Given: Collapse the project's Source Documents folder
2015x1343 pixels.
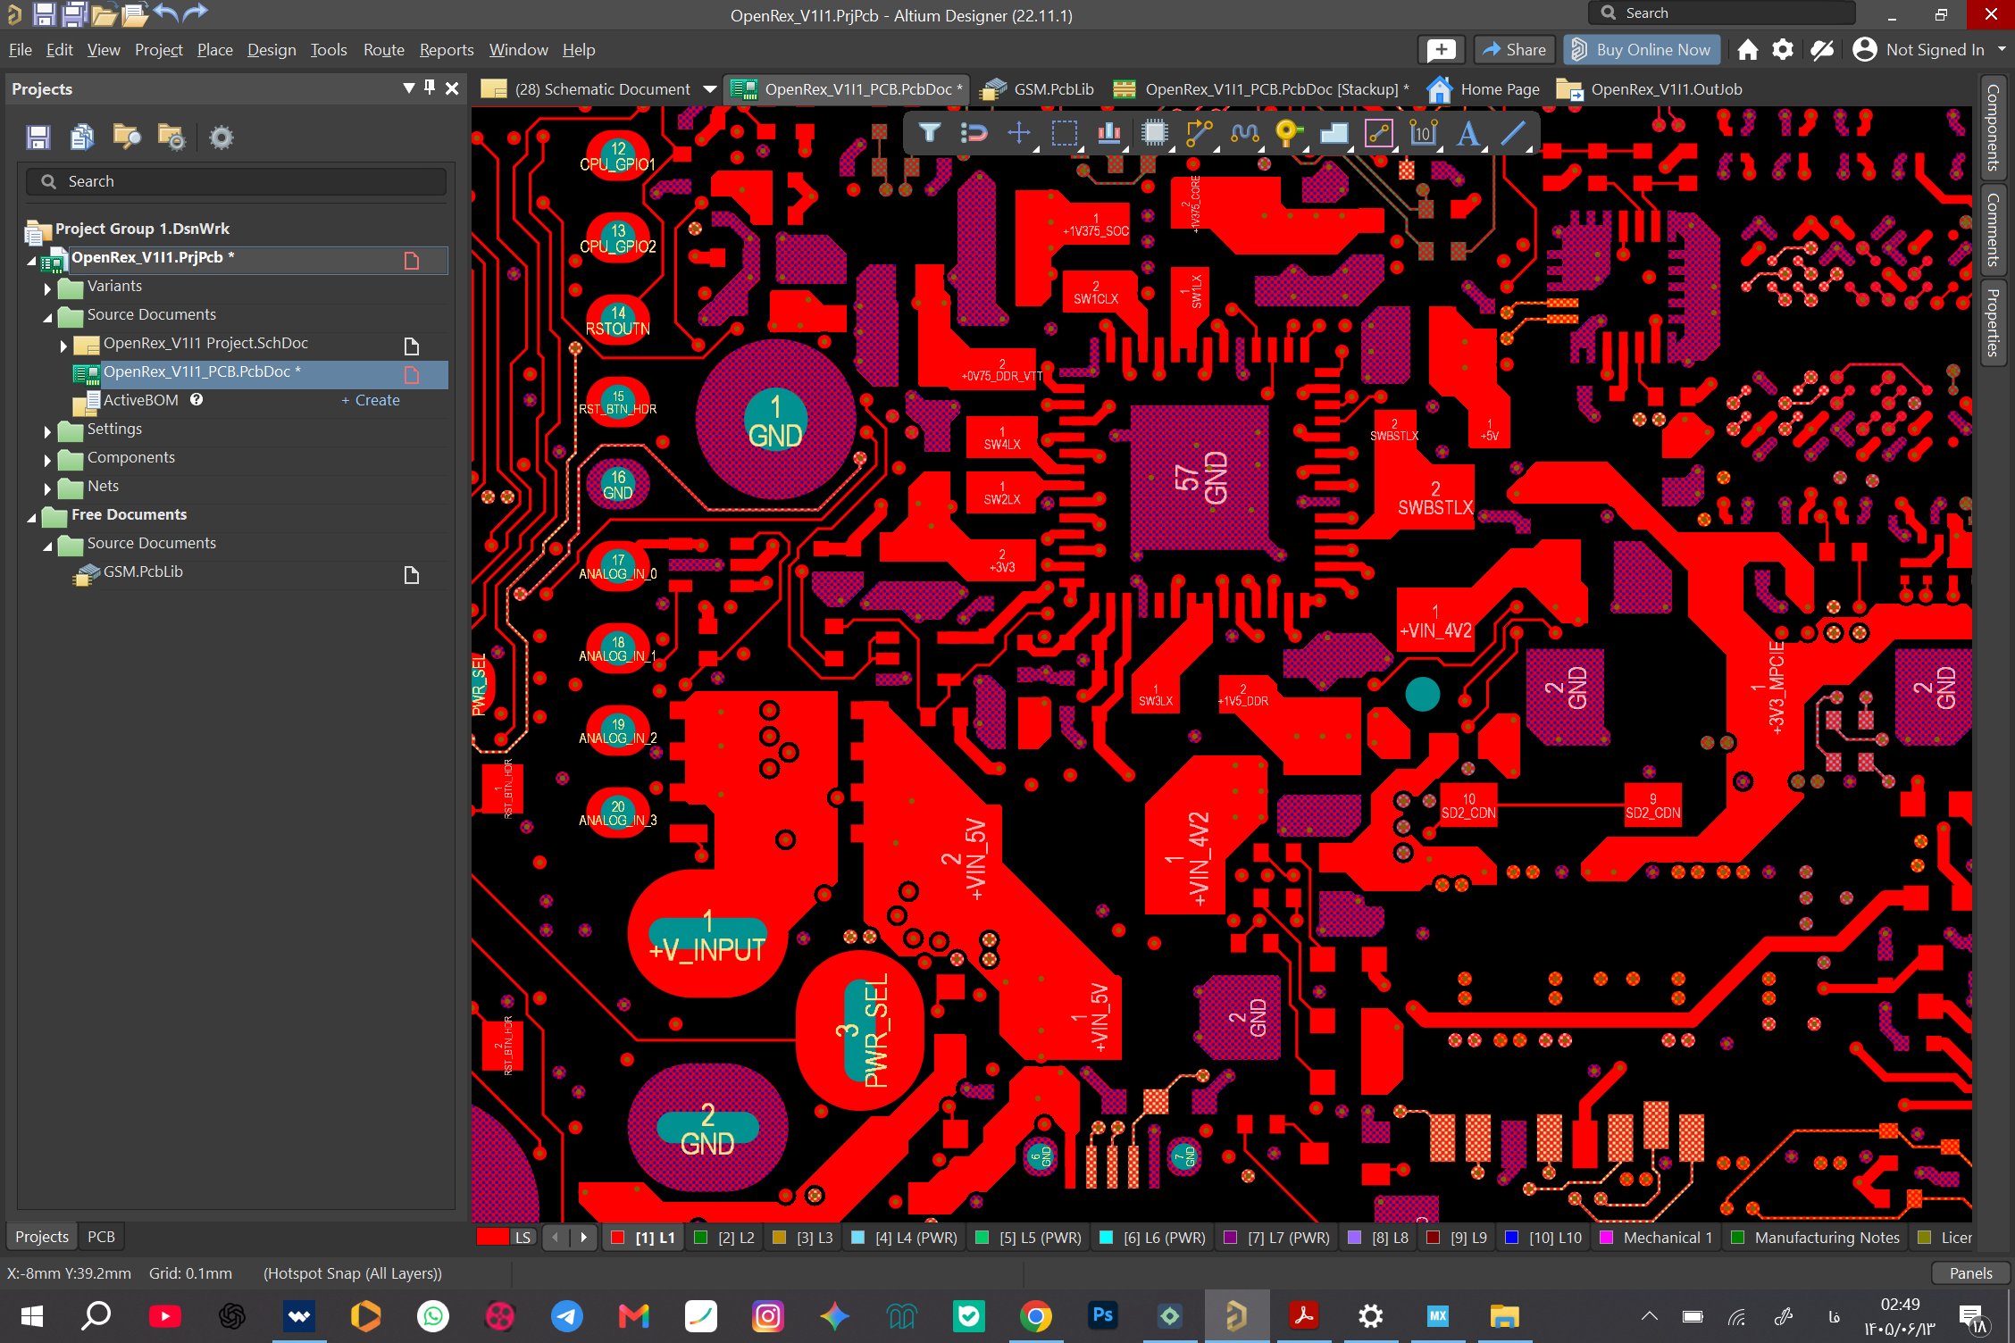Looking at the screenshot, I should (47, 317).
